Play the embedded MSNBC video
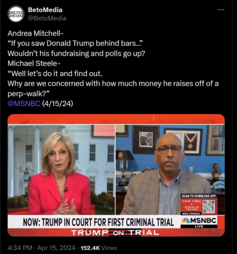The width and height of the screenshot is (237, 254). pyautogui.click(x=116, y=175)
